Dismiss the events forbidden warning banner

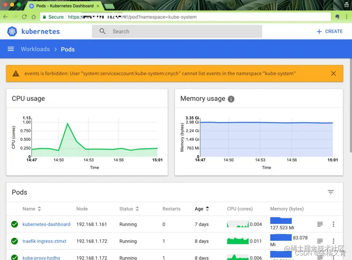[x=333, y=74]
